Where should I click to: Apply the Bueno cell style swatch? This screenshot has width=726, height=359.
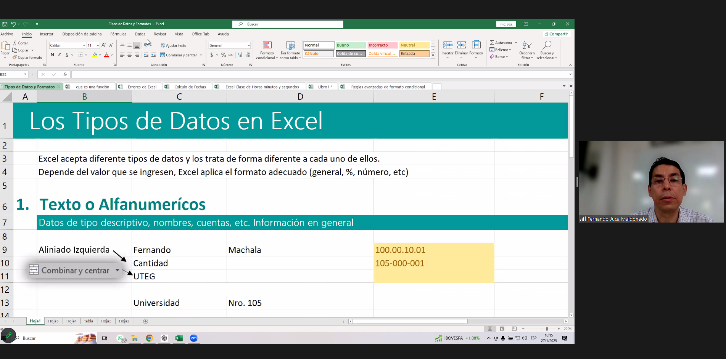coord(350,45)
